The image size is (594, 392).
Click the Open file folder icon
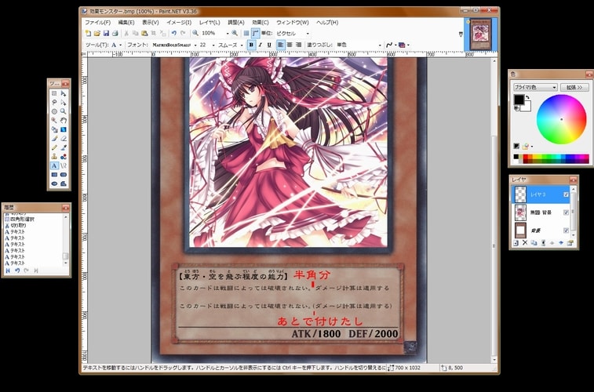tap(97, 33)
